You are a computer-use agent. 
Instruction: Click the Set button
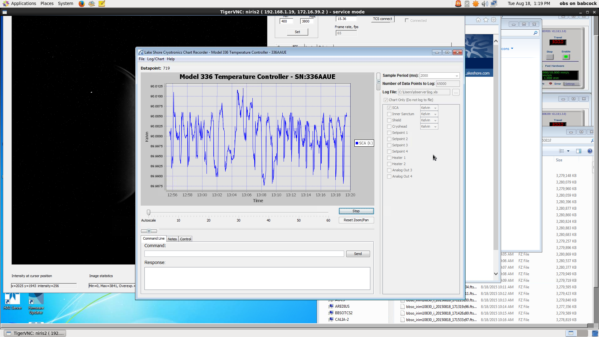(x=297, y=32)
